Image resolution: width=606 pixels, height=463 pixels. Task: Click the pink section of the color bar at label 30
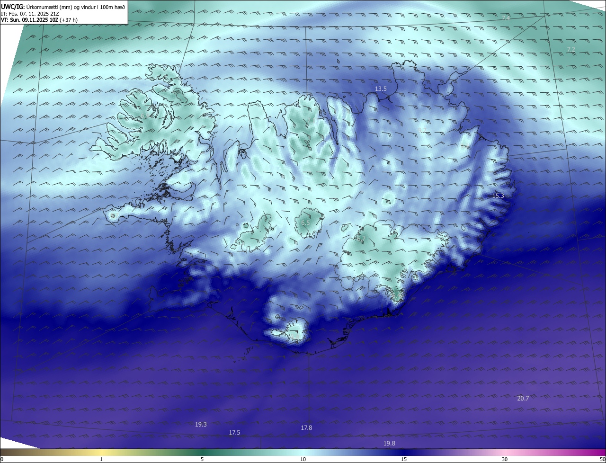[x=505, y=452]
